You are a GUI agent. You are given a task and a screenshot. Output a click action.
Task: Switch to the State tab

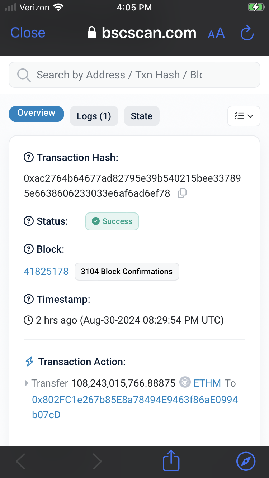(x=142, y=116)
